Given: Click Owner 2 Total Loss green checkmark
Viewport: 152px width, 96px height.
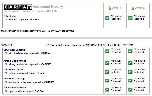Looking at the screenshot, I should coord(130,18).
